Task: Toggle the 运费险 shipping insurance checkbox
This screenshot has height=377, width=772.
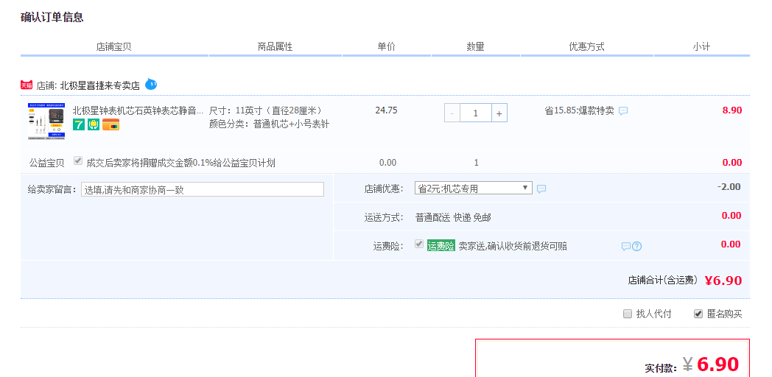Action: click(419, 244)
